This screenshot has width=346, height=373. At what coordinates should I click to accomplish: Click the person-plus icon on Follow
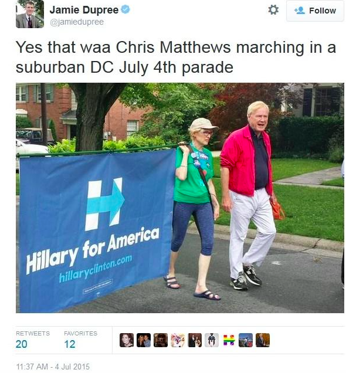click(300, 11)
